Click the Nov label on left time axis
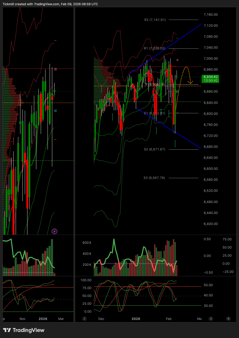This screenshot has width=239, height=338. pyautogui.click(x=22, y=319)
